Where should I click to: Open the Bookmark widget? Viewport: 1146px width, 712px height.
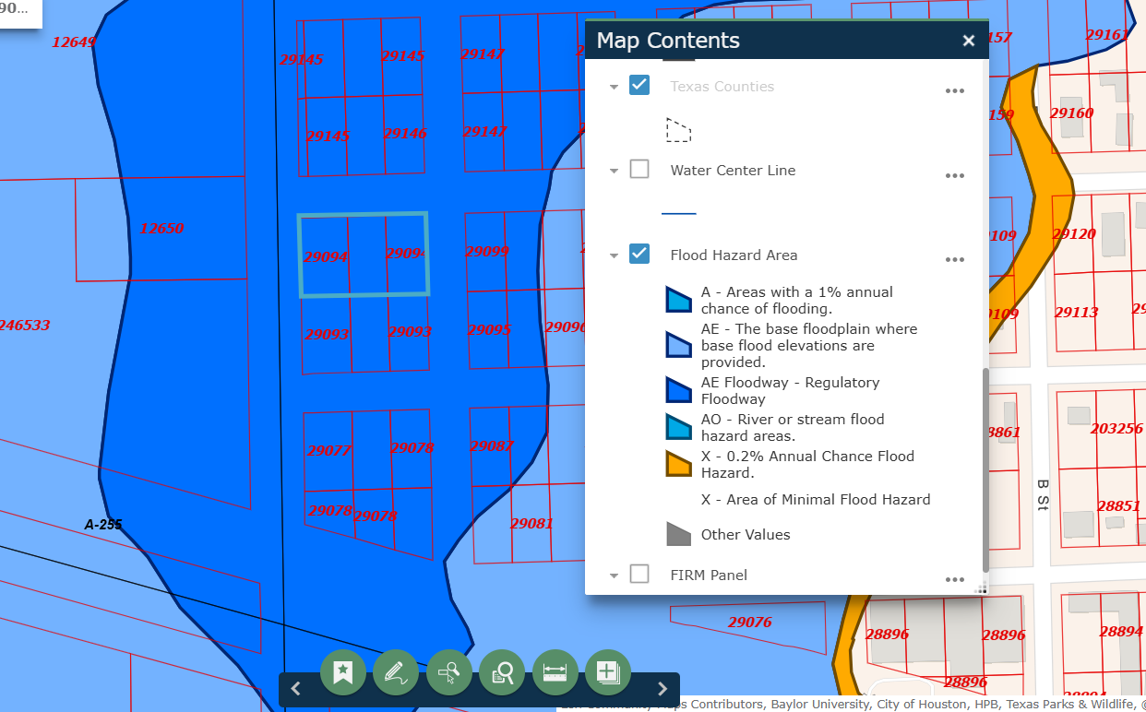343,672
